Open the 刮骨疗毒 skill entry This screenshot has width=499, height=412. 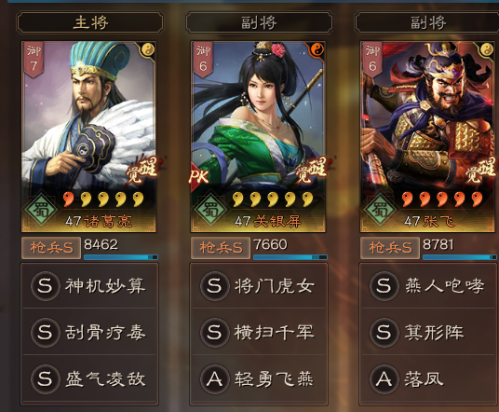point(89,332)
